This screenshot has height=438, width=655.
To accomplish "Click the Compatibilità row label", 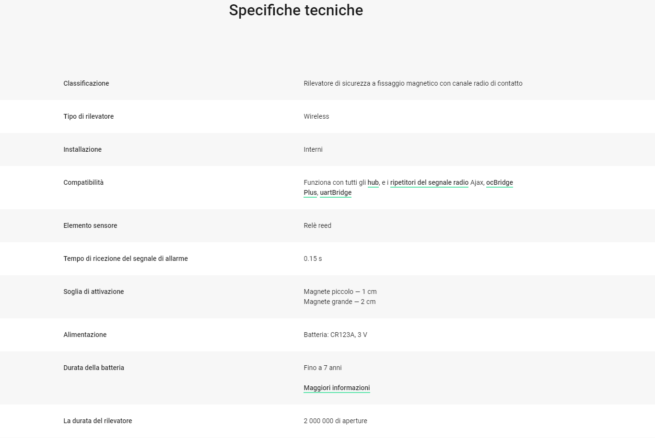I will 83,182.
